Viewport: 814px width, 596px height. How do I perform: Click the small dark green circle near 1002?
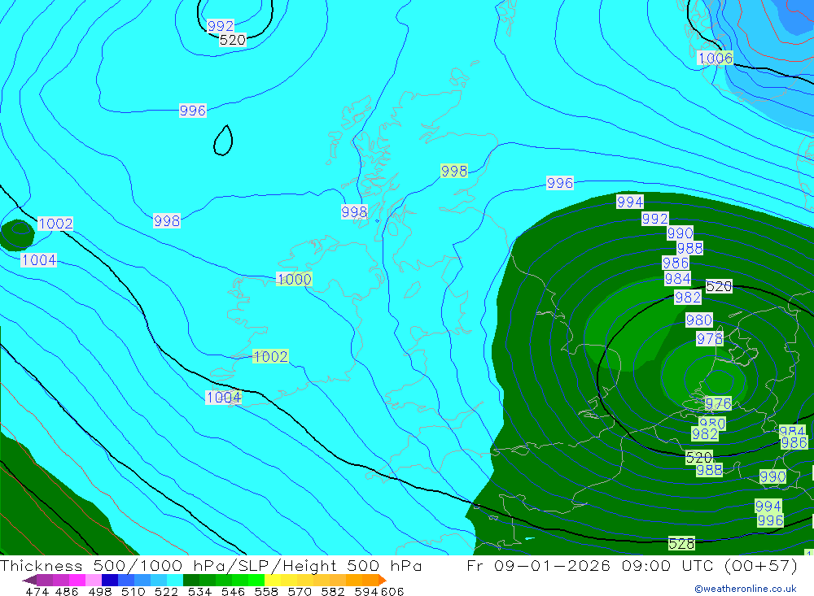click(x=16, y=235)
